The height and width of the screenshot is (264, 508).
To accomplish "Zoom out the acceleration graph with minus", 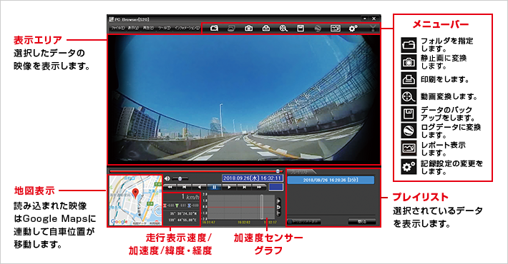I will pyautogui.click(x=278, y=213).
